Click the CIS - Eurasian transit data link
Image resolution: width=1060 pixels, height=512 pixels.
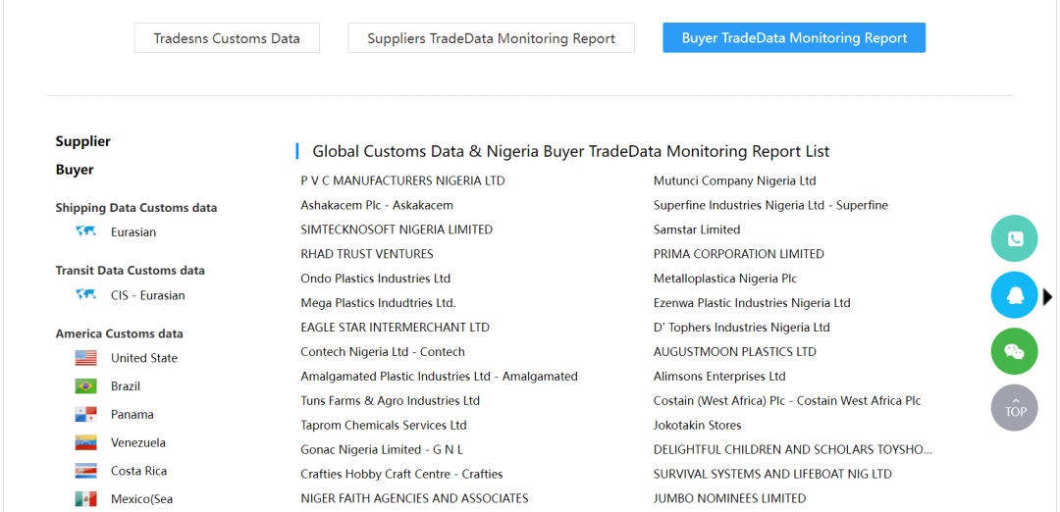pyautogui.click(x=147, y=295)
